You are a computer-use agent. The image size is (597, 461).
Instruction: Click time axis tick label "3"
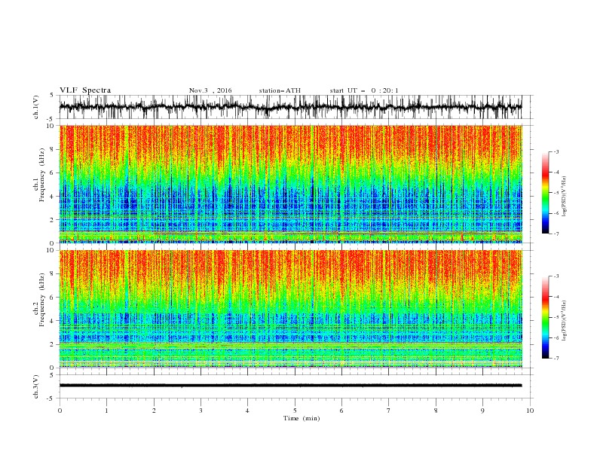(201, 411)
